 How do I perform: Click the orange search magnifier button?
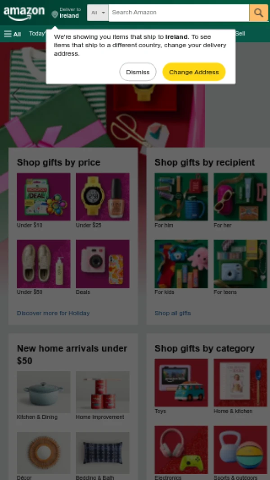pos(259,13)
